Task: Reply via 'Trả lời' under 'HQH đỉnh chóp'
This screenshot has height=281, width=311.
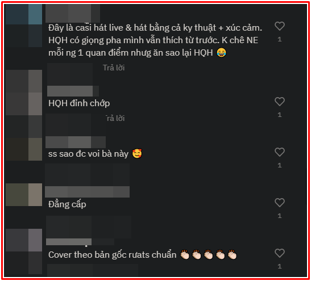Action: [x=115, y=119]
